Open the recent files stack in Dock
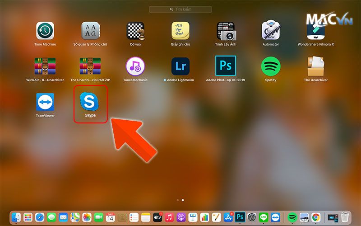This screenshot has width=361, height=226. tap(333, 217)
